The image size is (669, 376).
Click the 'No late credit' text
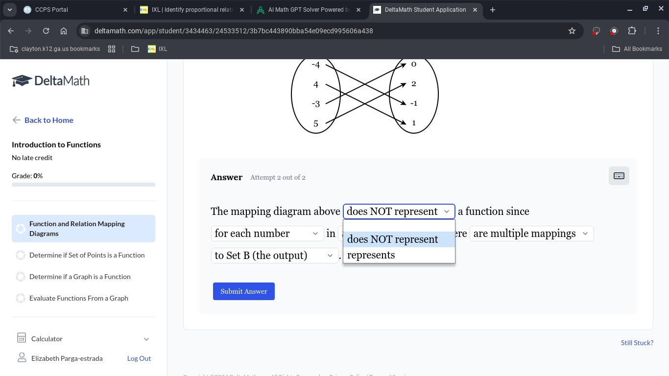click(32, 158)
